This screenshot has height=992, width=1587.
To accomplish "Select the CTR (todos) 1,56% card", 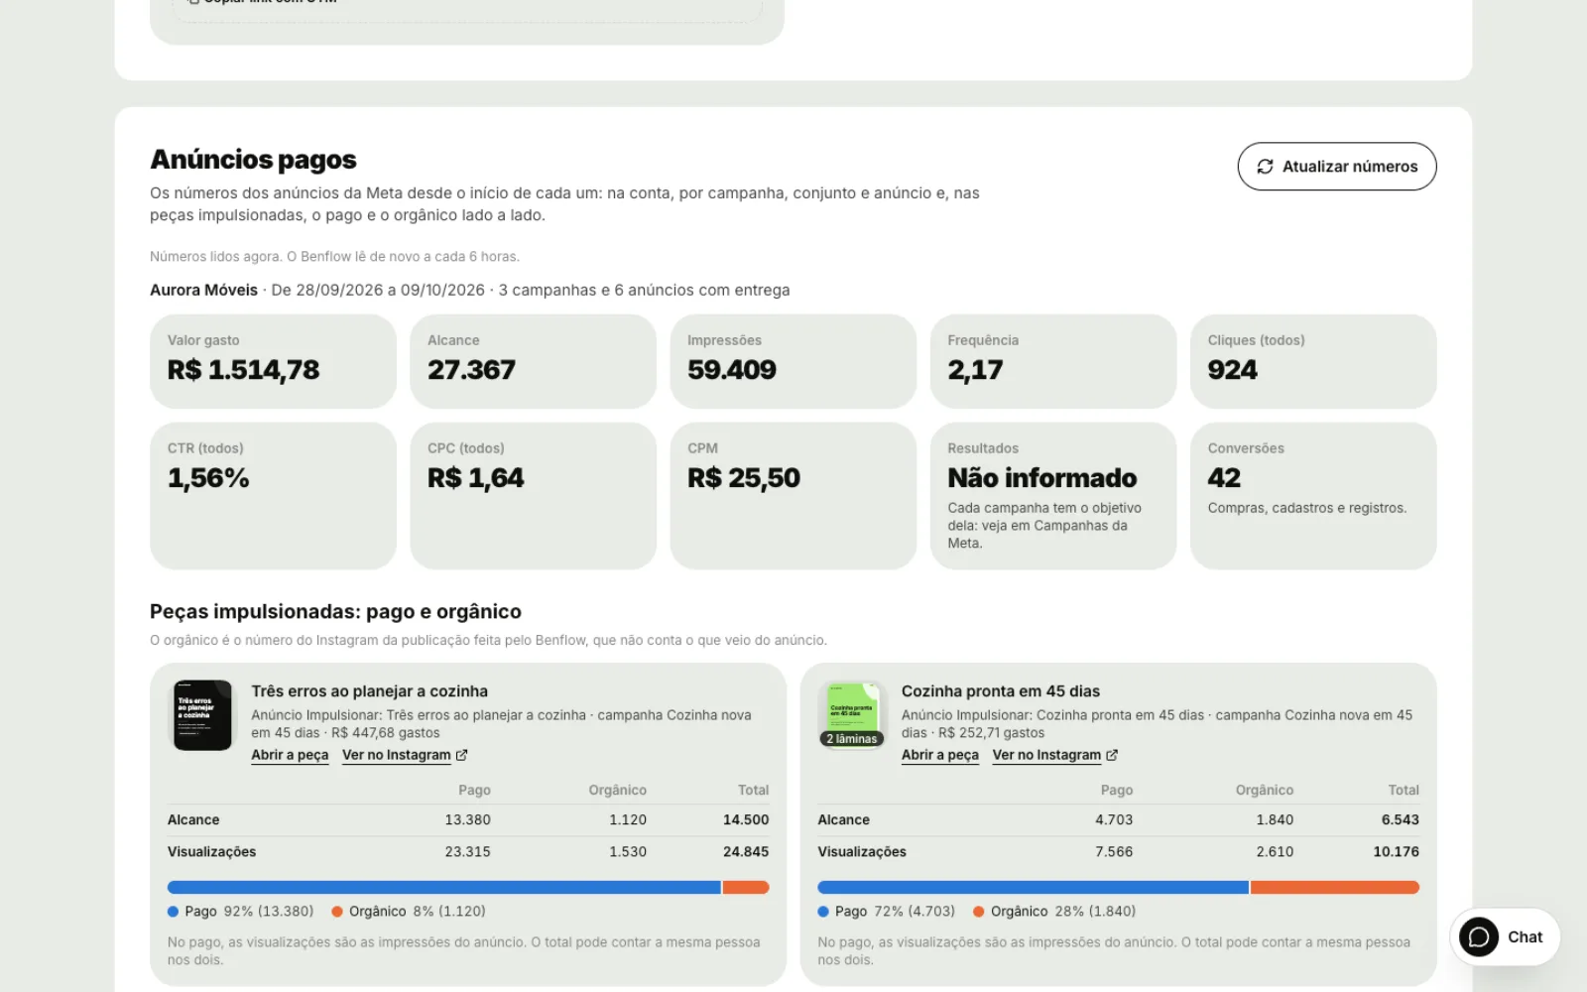I will [x=273, y=496].
